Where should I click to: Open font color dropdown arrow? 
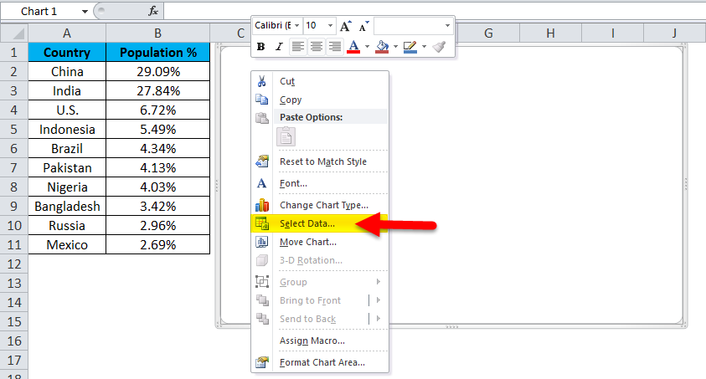pos(367,46)
